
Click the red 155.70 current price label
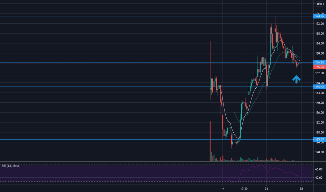point(319,67)
